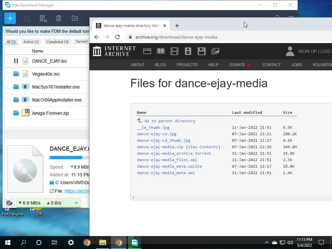This screenshot has height=249, width=332.
Task: Open a new Chrome tab
Action: tap(177, 26)
